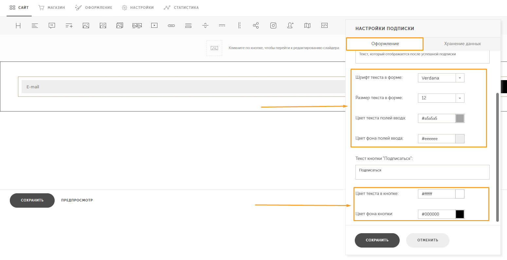Click the #ffffff button text color field
The height and width of the screenshot is (260, 507).
click(x=437, y=194)
